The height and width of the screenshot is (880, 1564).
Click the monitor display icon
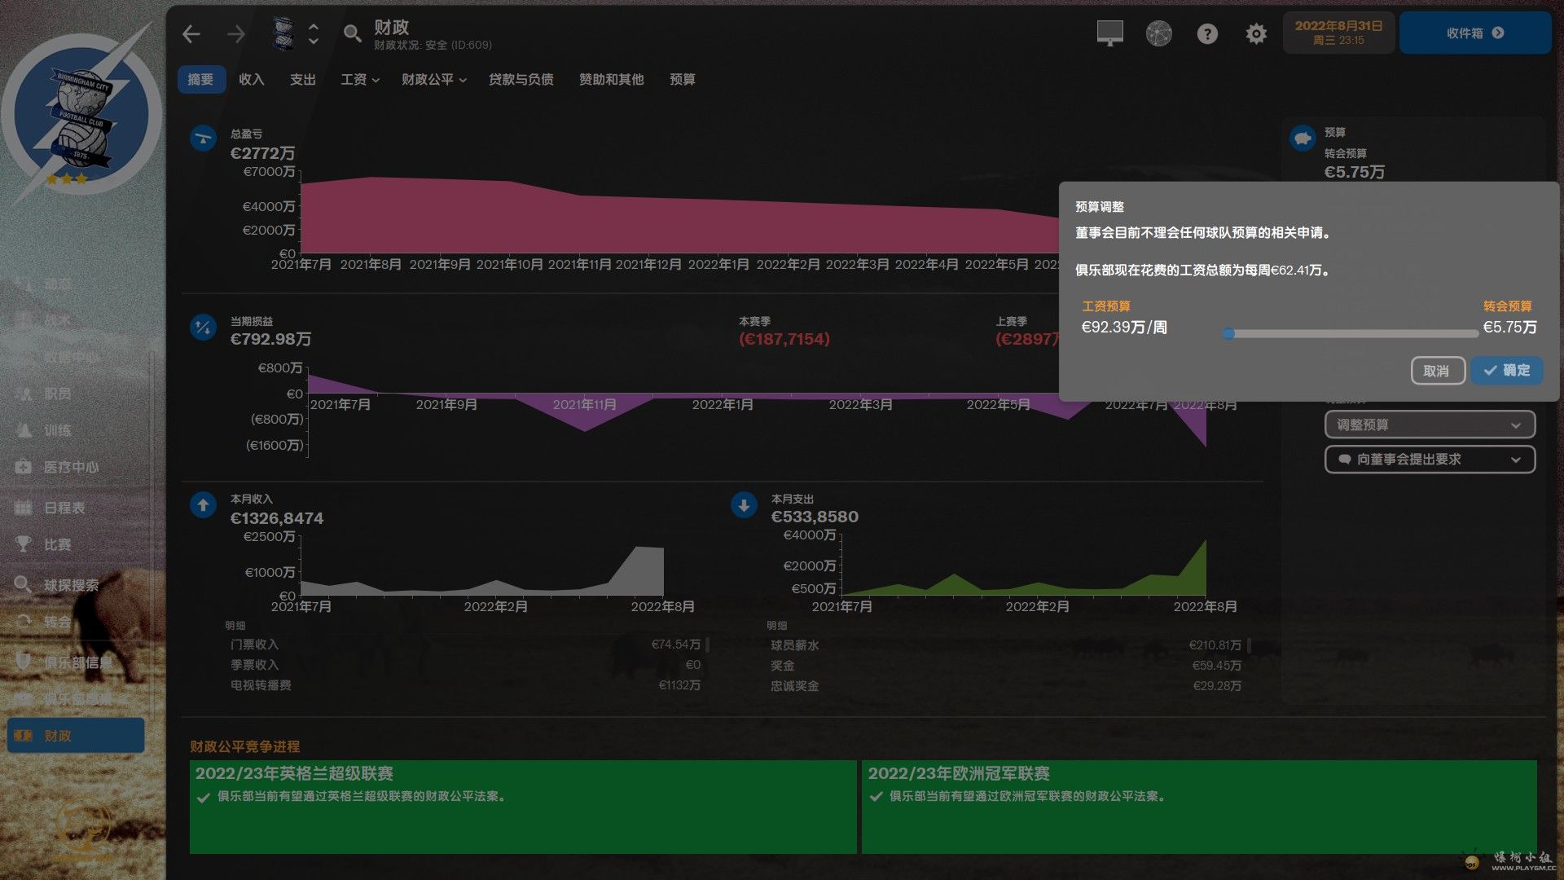(x=1109, y=33)
